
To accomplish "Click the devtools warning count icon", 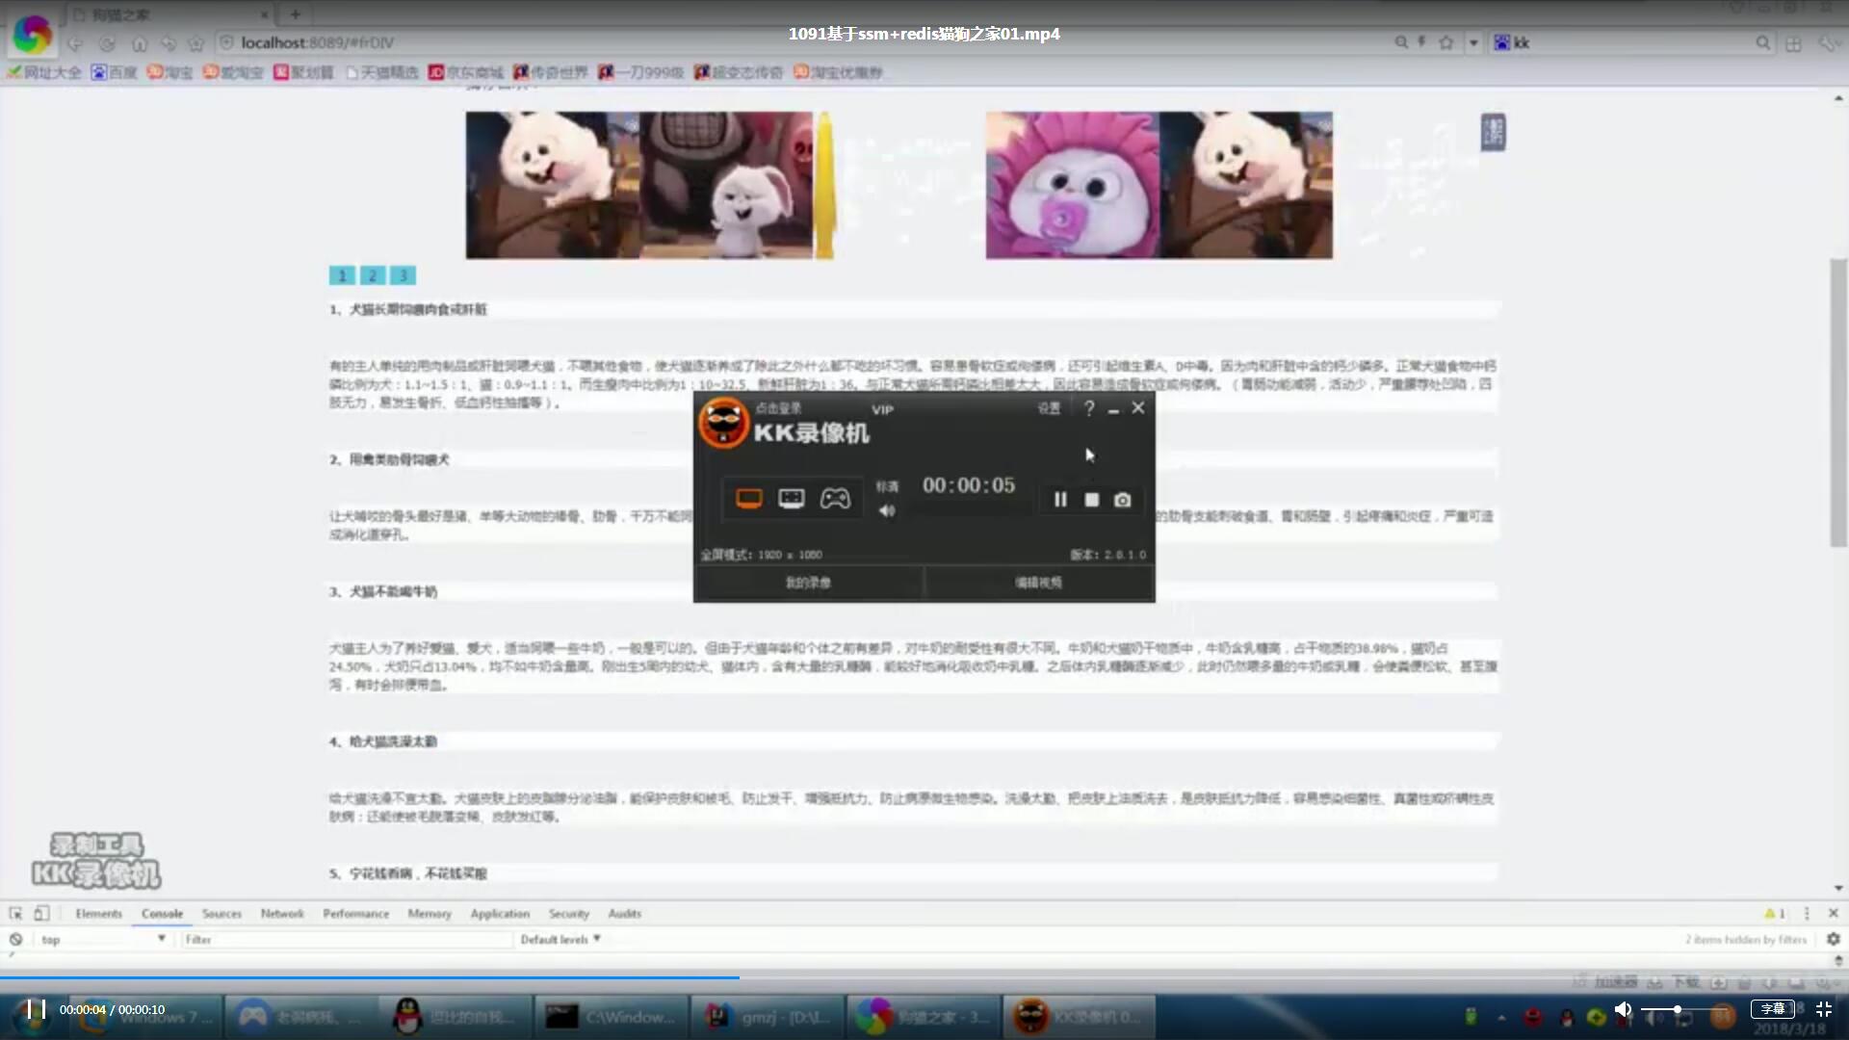I will [1775, 913].
